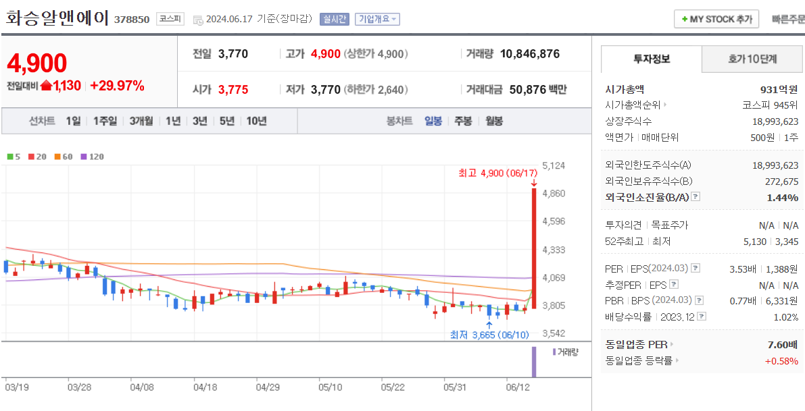This screenshot has width=805, height=411.
Task: Select the 5년 line chart range
Action: [227, 121]
